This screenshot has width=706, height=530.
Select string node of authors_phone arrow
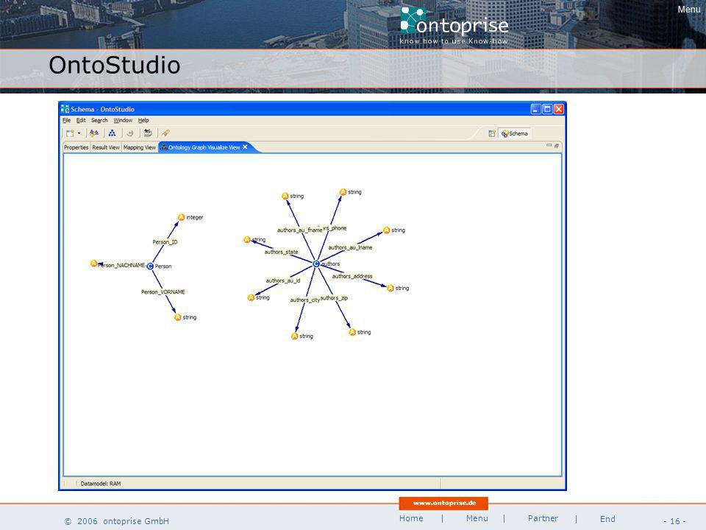(343, 192)
